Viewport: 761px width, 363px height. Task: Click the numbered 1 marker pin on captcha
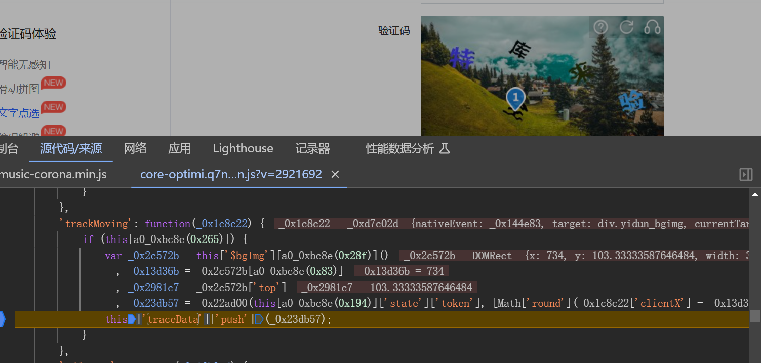pos(515,97)
